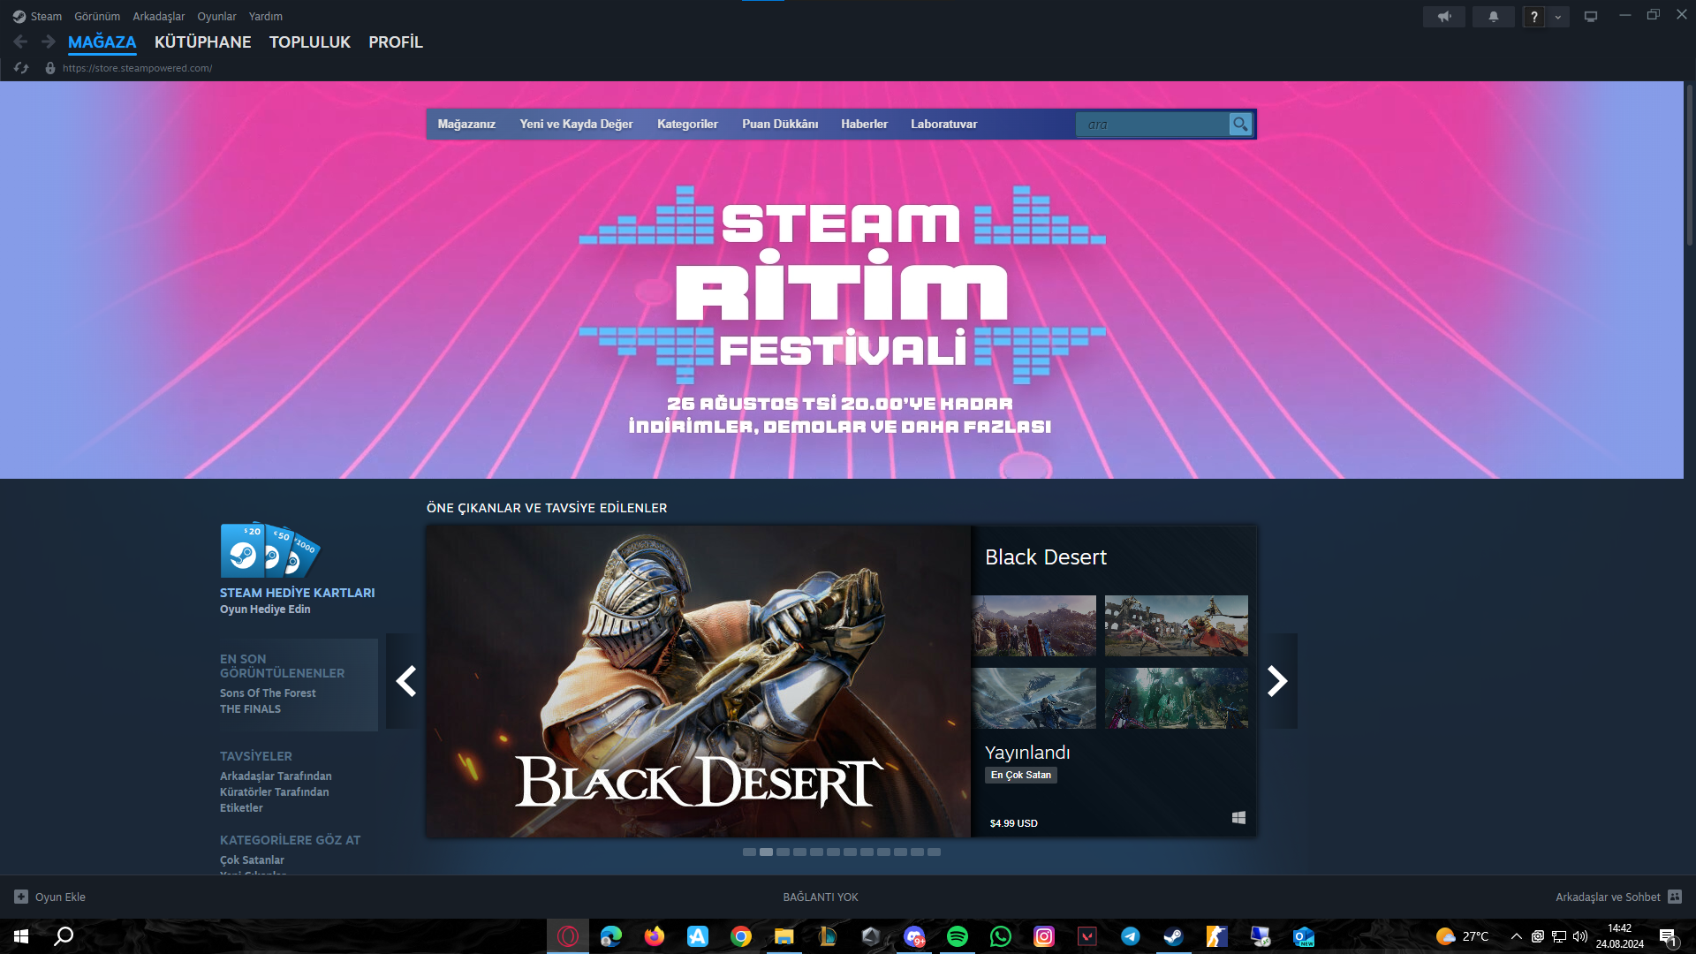The image size is (1696, 954).
Task: Show hidden system tray icons
Action: (1517, 936)
